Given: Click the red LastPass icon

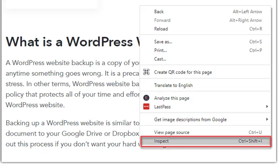Looking at the screenshot, I should [x=146, y=107].
